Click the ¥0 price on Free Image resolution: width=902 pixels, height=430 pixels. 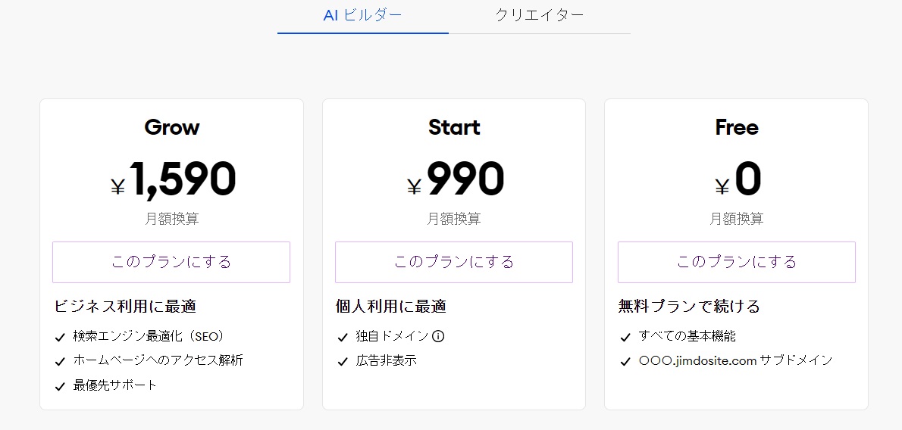click(x=738, y=180)
